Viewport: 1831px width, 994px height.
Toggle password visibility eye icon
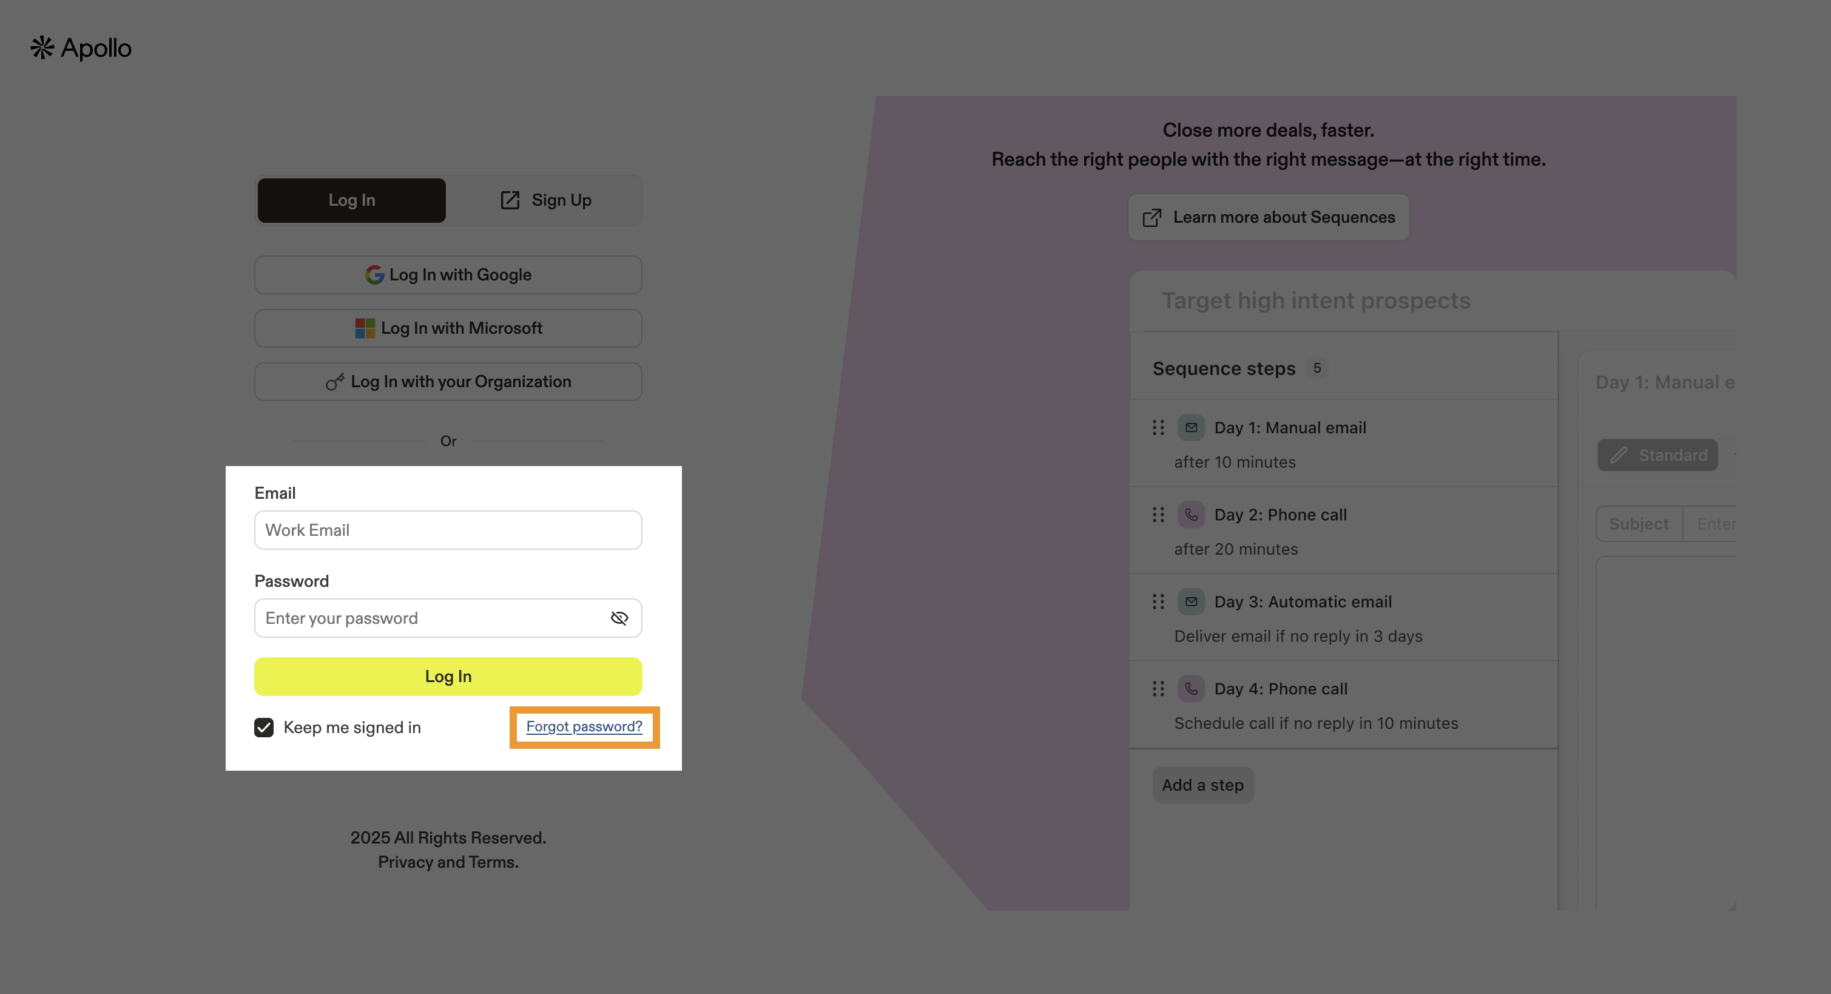pyautogui.click(x=619, y=618)
